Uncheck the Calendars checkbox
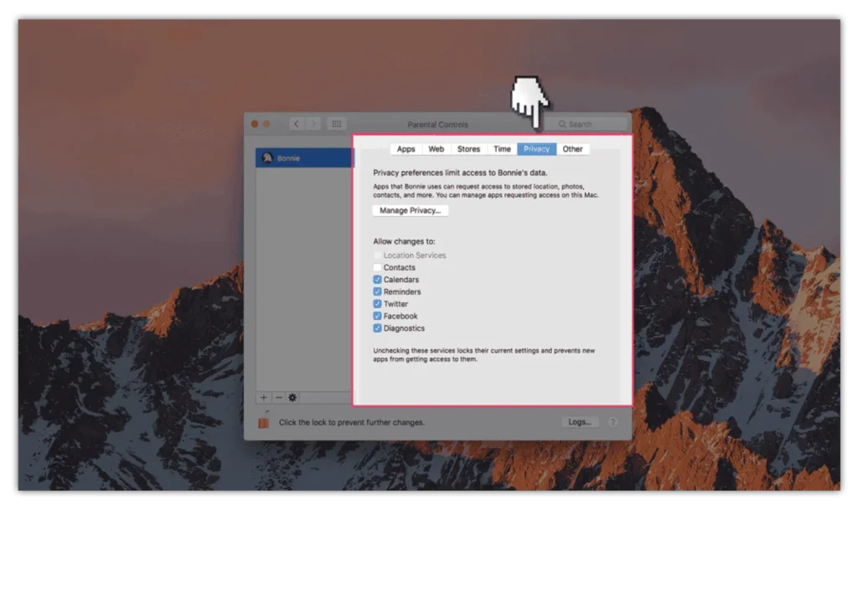This screenshot has height=613, width=858. [378, 280]
